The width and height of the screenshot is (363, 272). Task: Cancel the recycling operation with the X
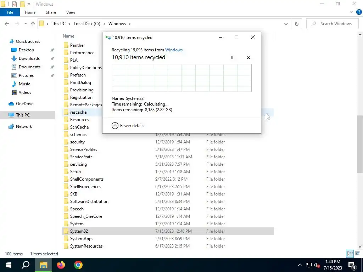point(248,58)
